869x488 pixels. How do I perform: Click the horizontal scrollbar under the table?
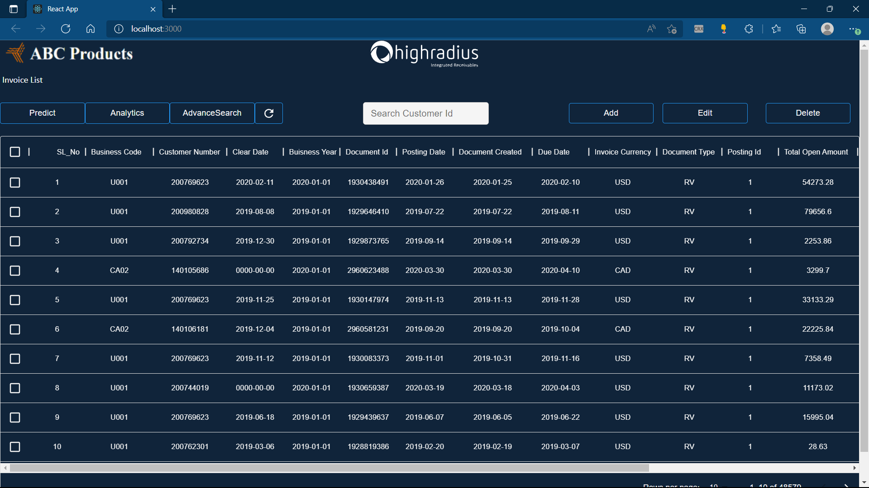pos(329,468)
